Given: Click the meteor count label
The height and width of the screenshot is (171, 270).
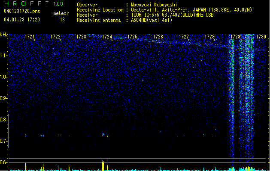Looking at the screenshot, I should (61, 13).
